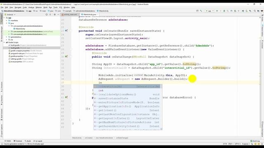Open the TODO tool window button
This screenshot has width=264, height=148.
(8, 141)
